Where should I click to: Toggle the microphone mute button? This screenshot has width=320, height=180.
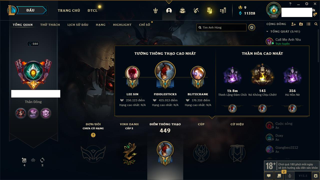tap(290, 176)
